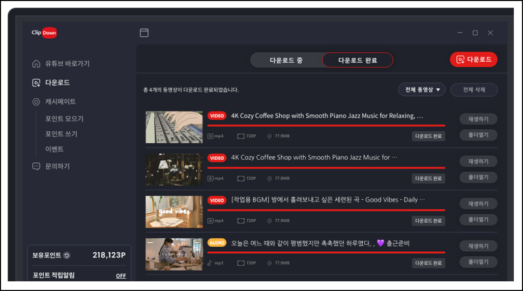Click 다운로드 완료 badge of the audio row
The height and width of the screenshot is (291, 523).
(428, 263)
